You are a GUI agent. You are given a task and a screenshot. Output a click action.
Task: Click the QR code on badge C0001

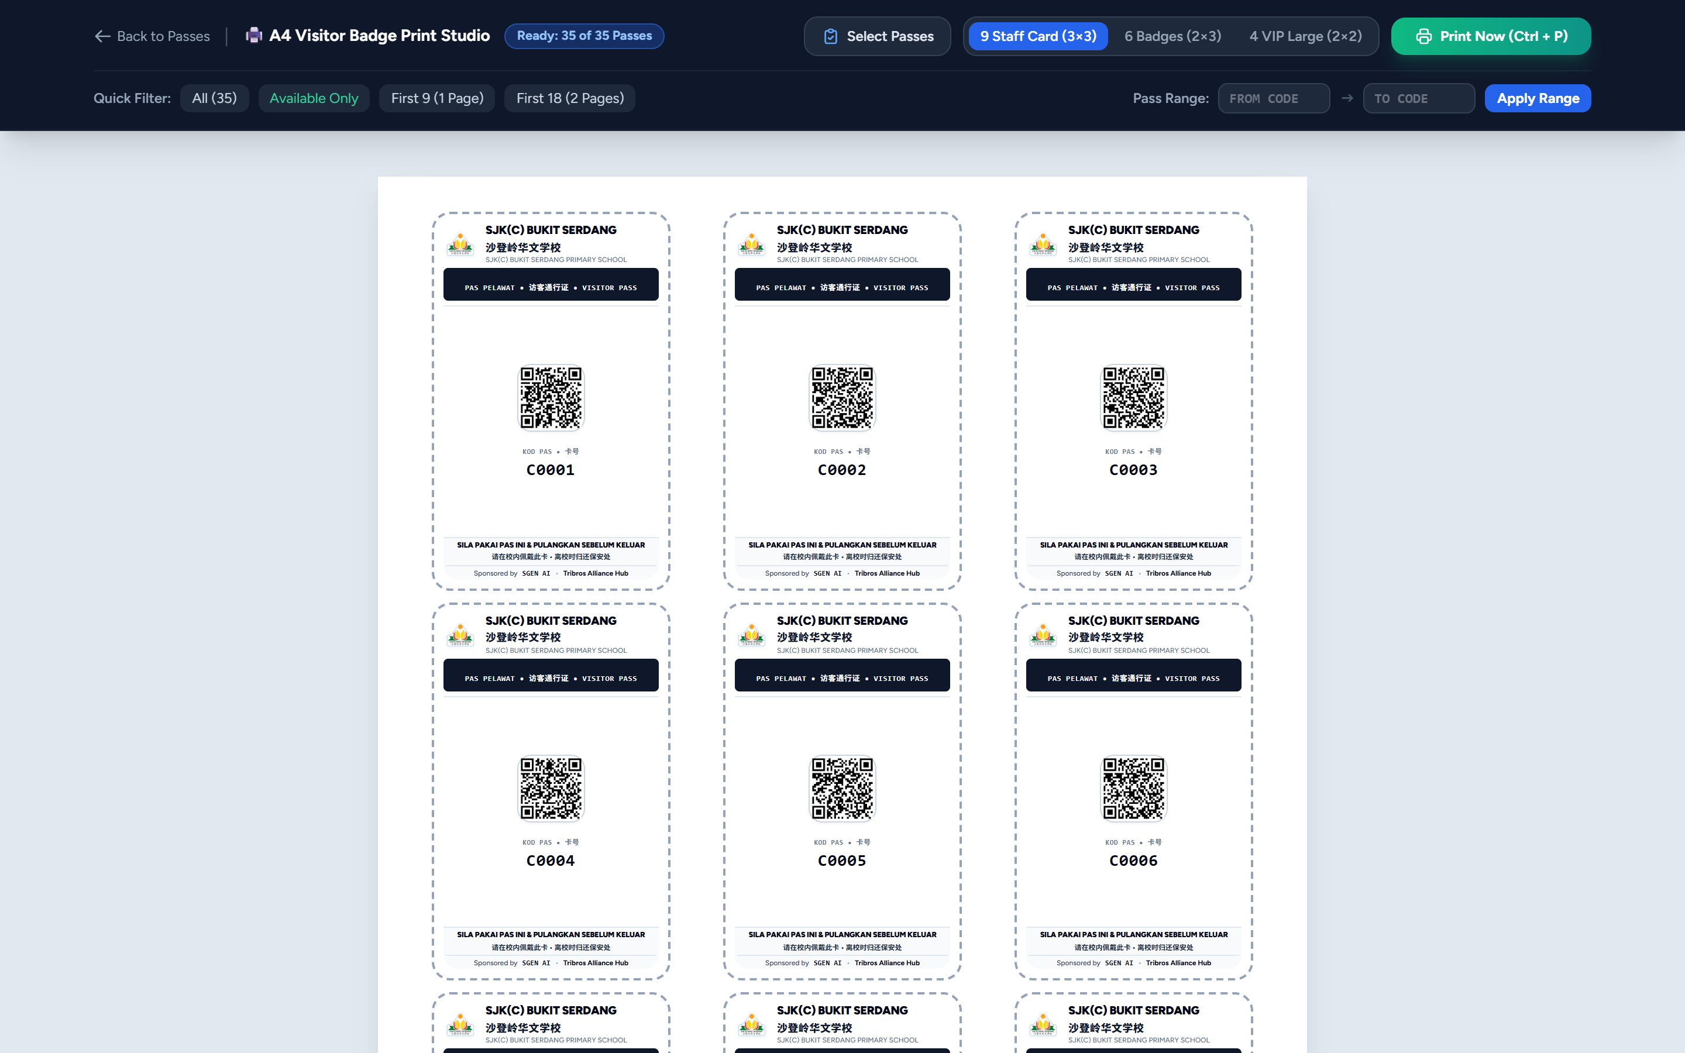click(551, 398)
